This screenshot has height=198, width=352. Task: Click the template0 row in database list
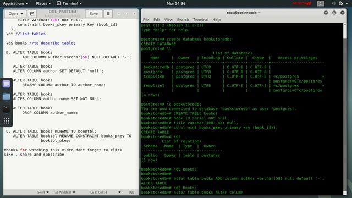(x=233, y=76)
